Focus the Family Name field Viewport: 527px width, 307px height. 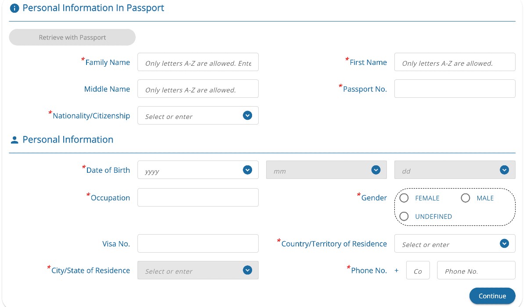[x=198, y=62]
